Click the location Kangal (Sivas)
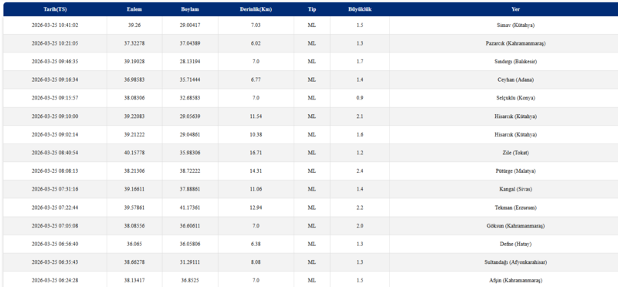 [515, 189]
